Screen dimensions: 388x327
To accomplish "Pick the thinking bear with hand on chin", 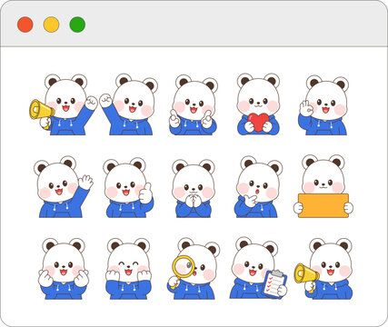I will click(x=258, y=187).
